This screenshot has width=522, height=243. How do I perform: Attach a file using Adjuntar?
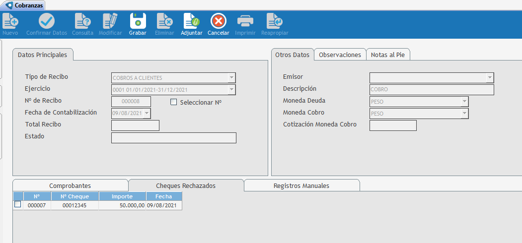[x=191, y=21]
